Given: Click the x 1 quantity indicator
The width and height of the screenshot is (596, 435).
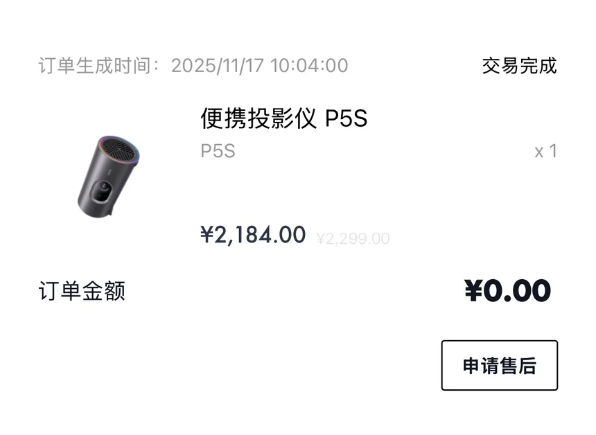Looking at the screenshot, I should [x=546, y=151].
